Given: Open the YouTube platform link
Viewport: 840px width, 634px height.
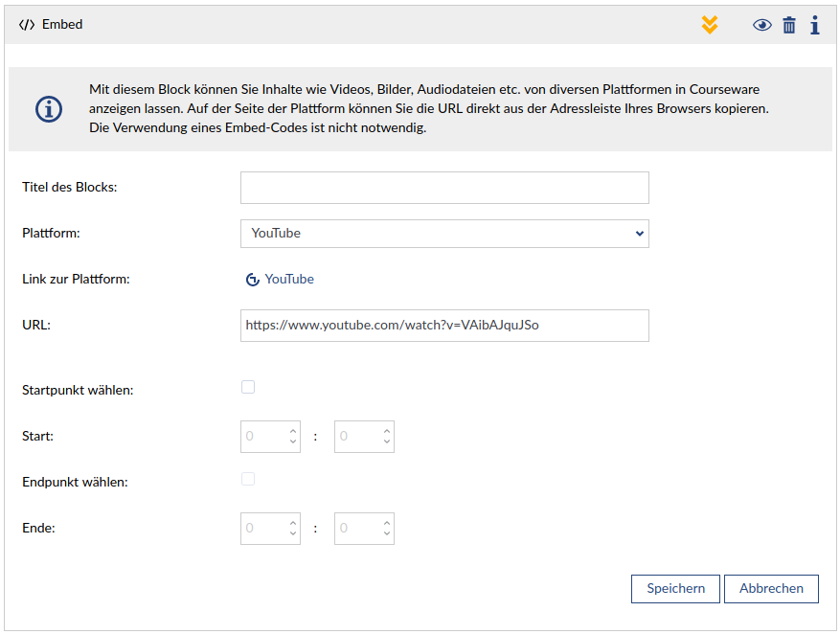Looking at the screenshot, I should 289,280.
